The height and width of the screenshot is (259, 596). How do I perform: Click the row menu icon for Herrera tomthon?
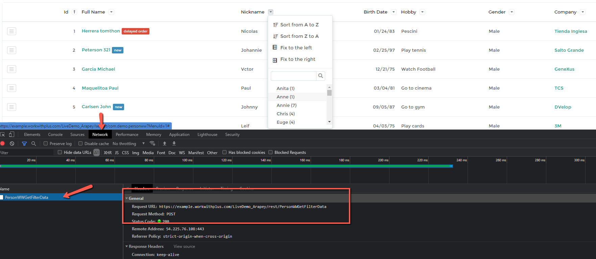(11, 31)
